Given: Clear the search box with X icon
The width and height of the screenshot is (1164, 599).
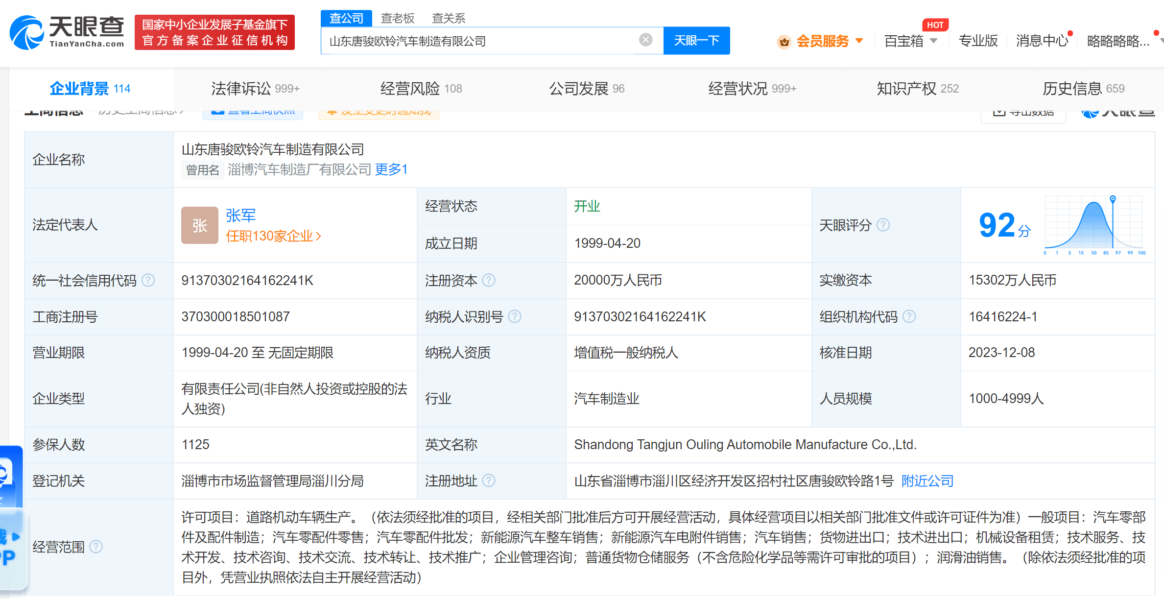Looking at the screenshot, I should click(646, 40).
